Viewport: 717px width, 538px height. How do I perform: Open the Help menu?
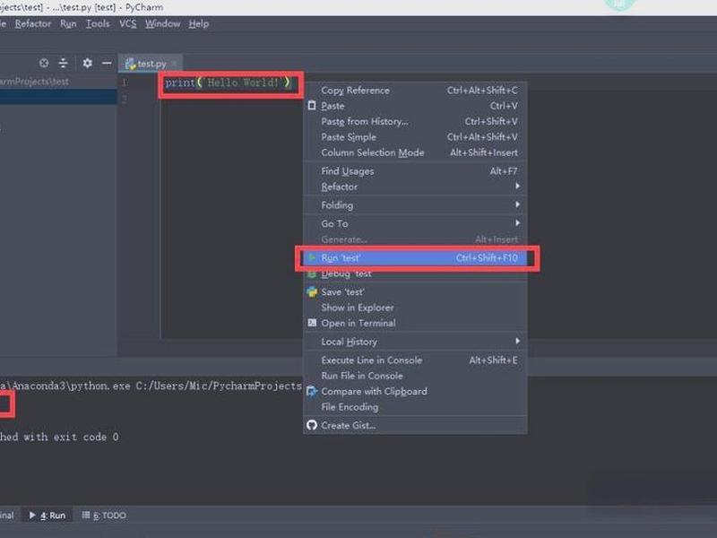(198, 24)
